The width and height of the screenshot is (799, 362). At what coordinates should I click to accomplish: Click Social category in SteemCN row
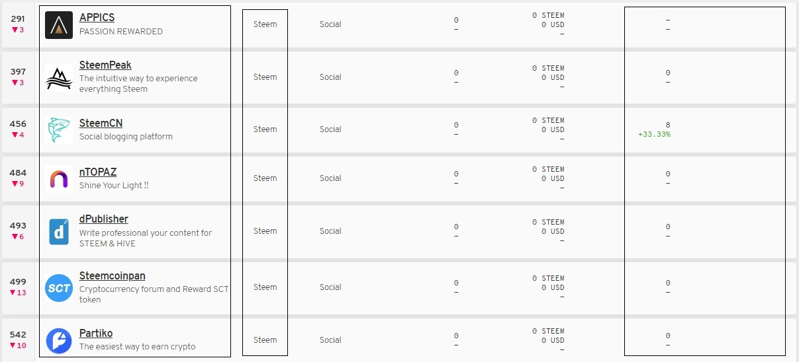click(330, 129)
